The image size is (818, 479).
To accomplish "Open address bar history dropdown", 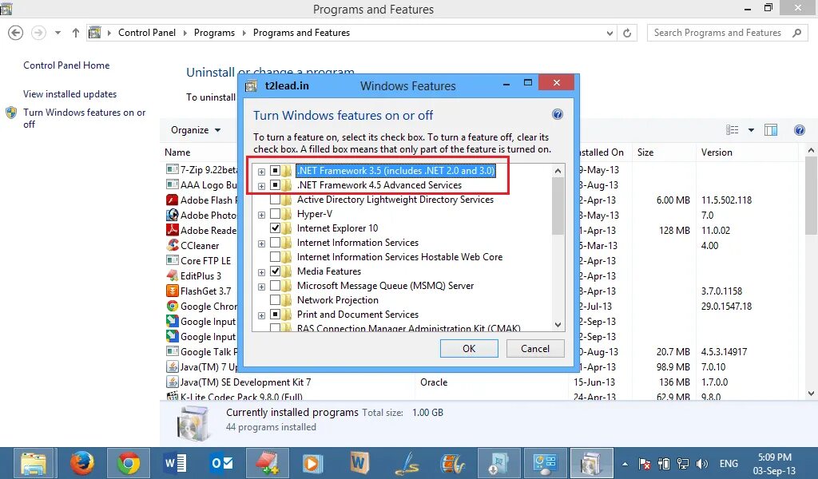I will (x=610, y=33).
